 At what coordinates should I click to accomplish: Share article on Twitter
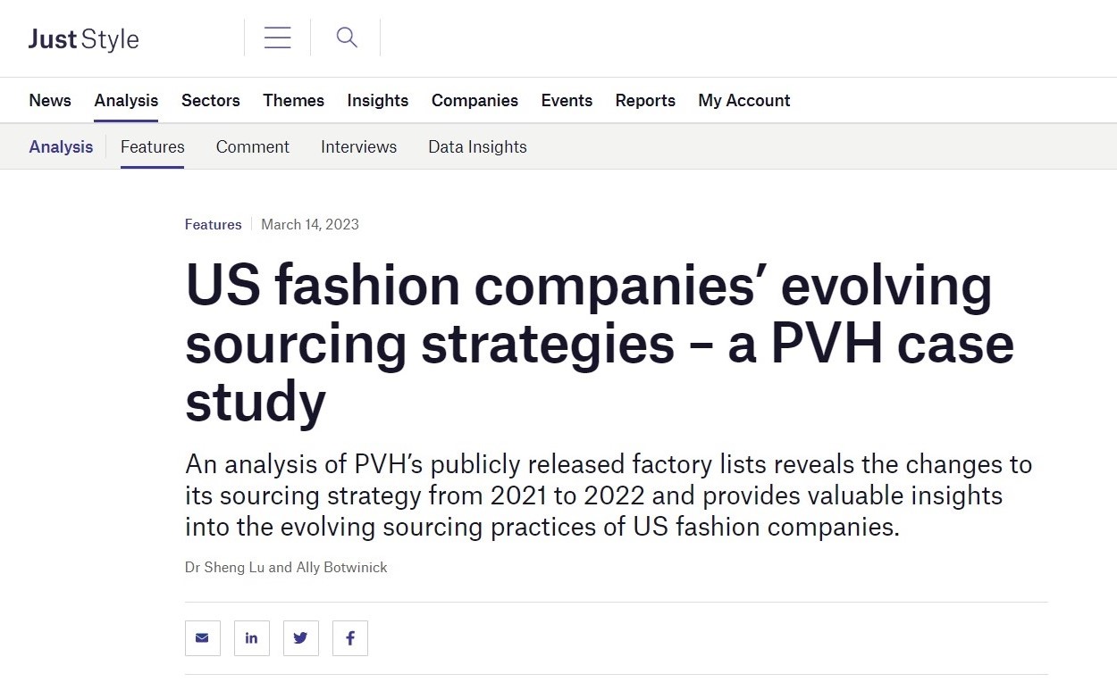tap(301, 638)
